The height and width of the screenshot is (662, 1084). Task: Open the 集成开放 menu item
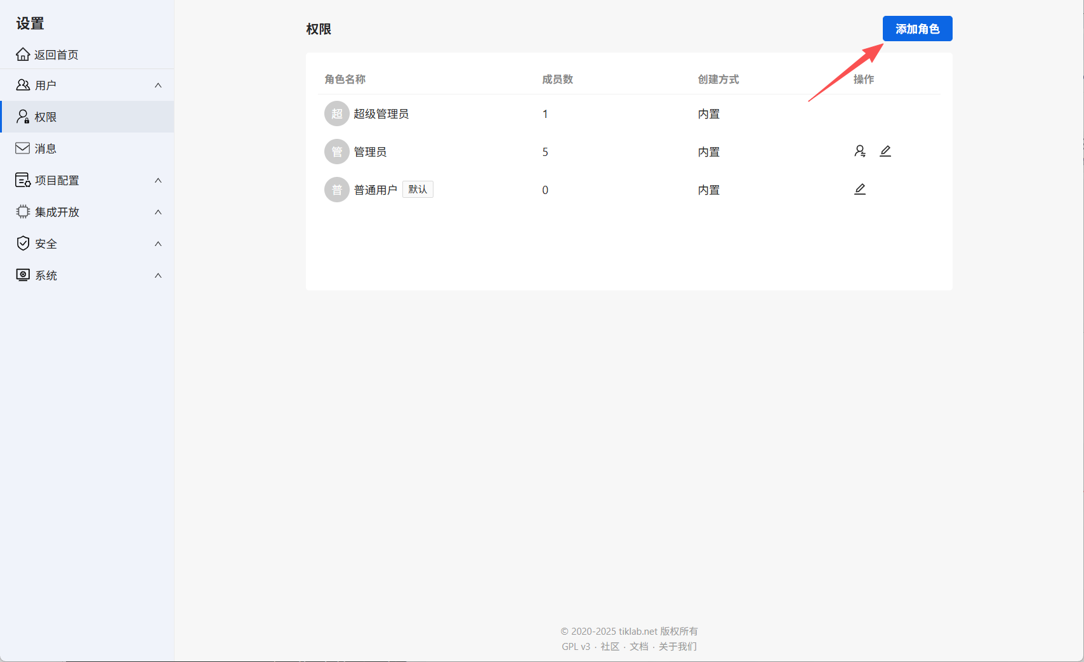87,212
